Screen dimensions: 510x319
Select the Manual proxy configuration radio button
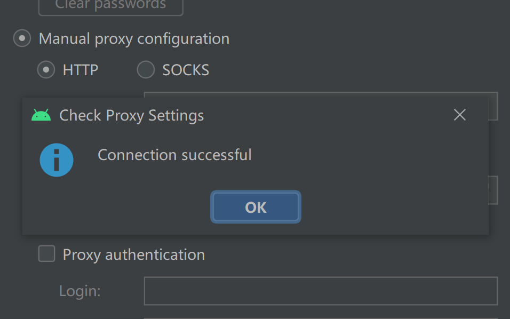22,38
